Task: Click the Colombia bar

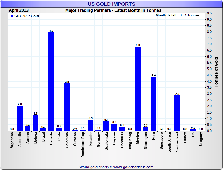Action: (67, 107)
